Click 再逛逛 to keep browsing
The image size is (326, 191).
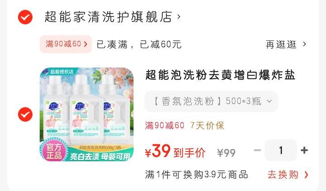click(281, 44)
